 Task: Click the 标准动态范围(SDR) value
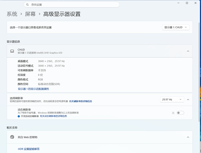click(x=49, y=84)
